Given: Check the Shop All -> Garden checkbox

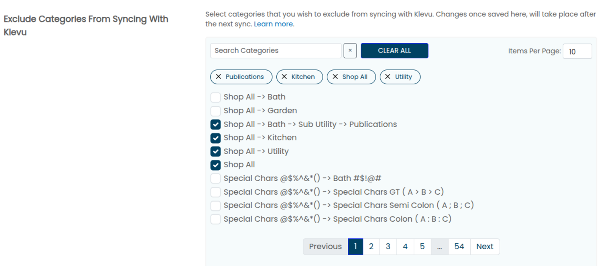Looking at the screenshot, I should click(x=215, y=111).
